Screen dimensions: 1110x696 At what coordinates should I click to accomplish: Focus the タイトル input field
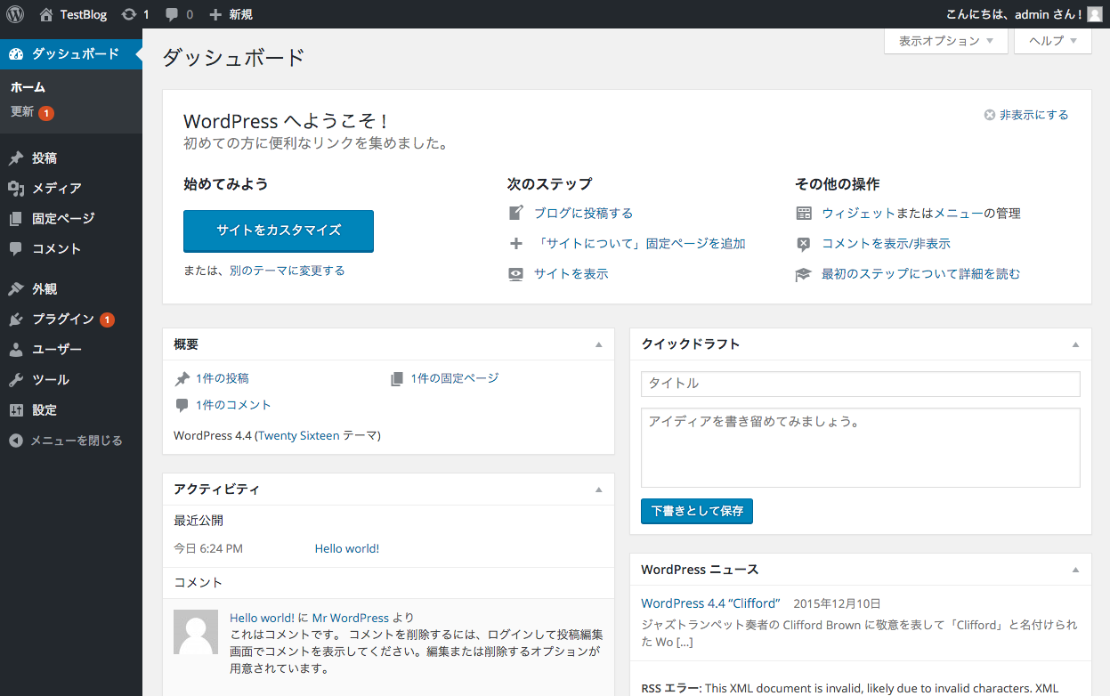(861, 384)
